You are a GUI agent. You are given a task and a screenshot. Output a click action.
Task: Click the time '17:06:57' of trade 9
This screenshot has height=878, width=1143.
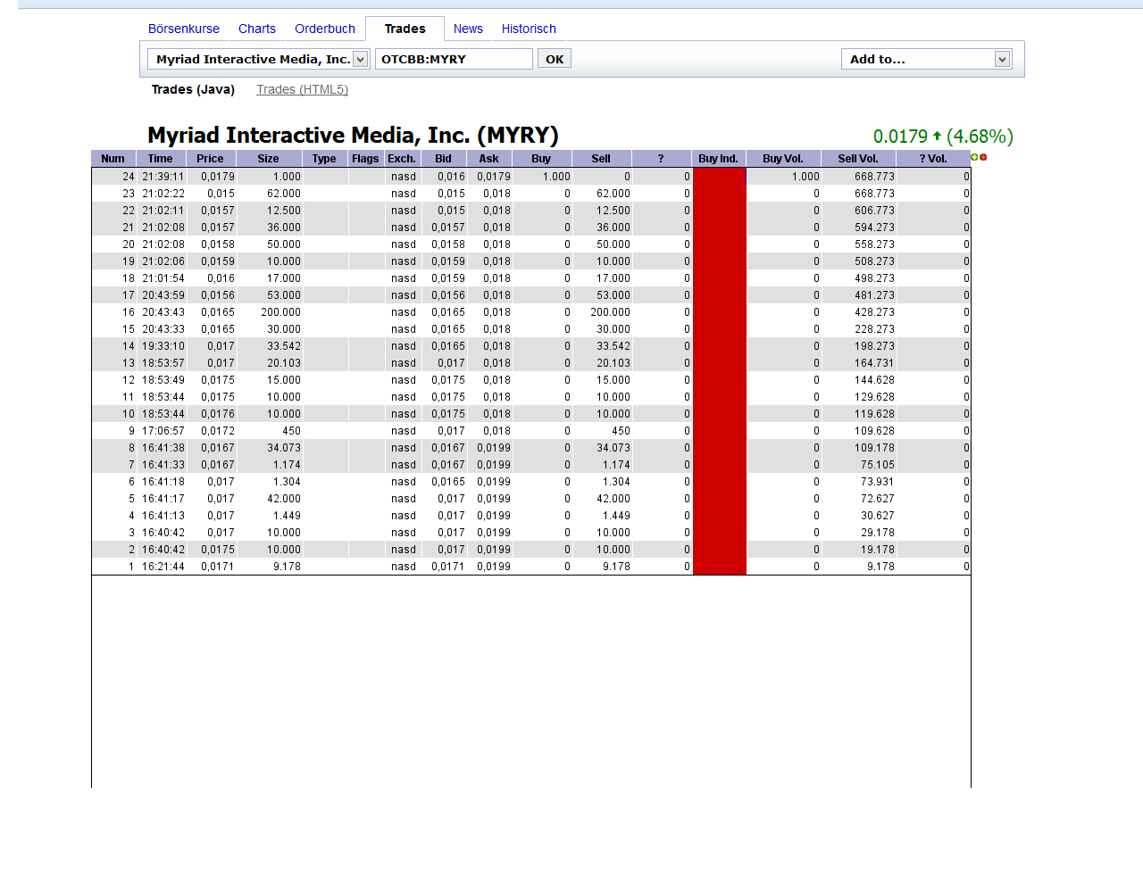click(x=163, y=431)
